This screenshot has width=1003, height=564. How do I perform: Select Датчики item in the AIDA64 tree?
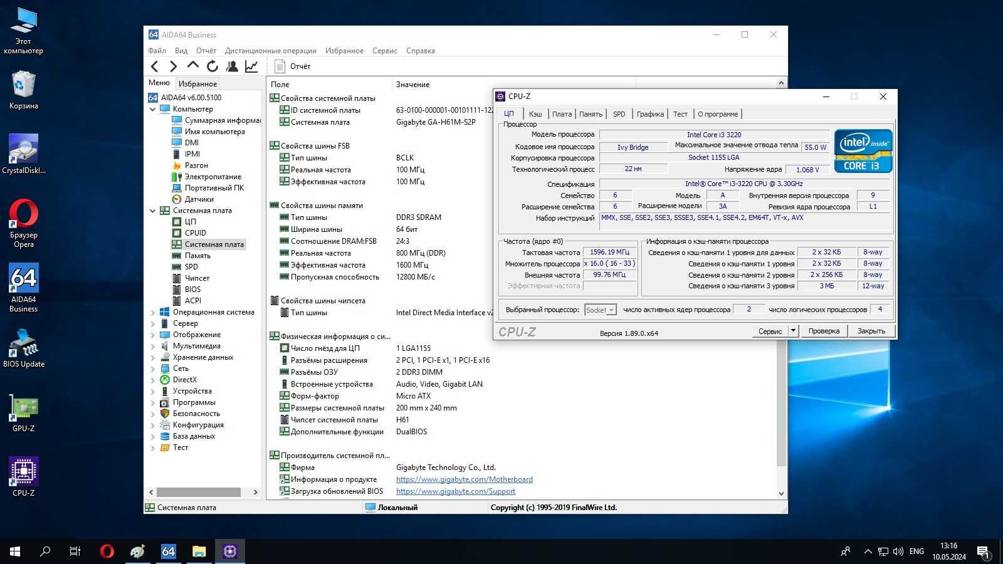tap(199, 199)
